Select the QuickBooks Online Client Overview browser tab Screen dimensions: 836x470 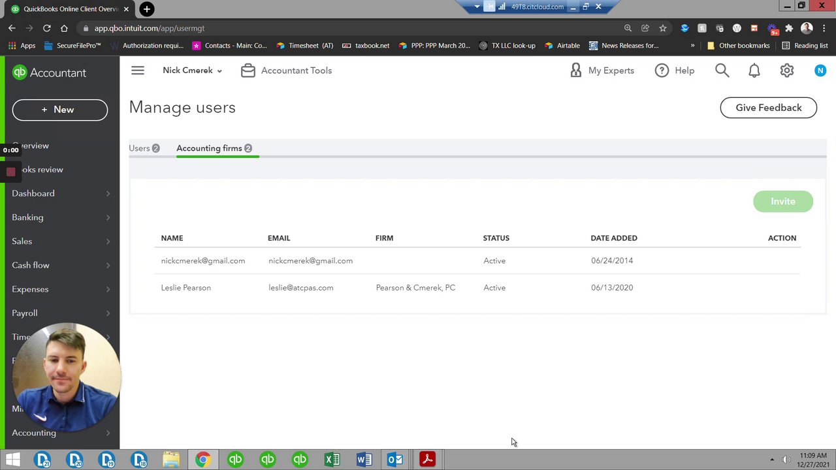(x=71, y=9)
